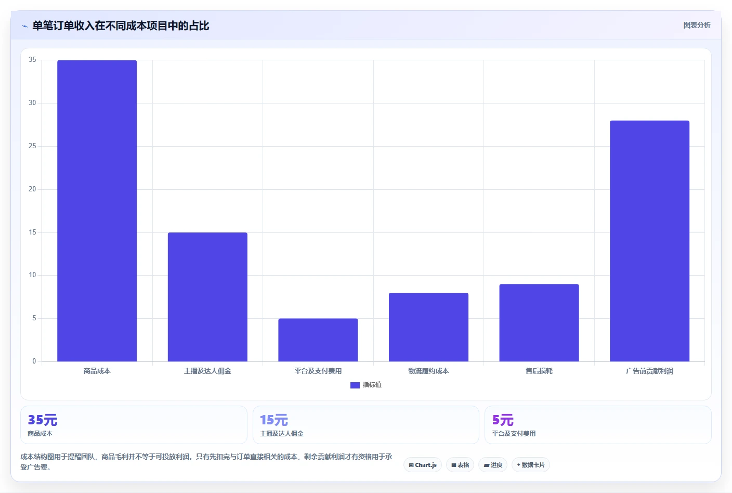The height and width of the screenshot is (493, 732).
Task: Click the 主播及达人佣金 x-axis label
Action: pyautogui.click(x=207, y=371)
